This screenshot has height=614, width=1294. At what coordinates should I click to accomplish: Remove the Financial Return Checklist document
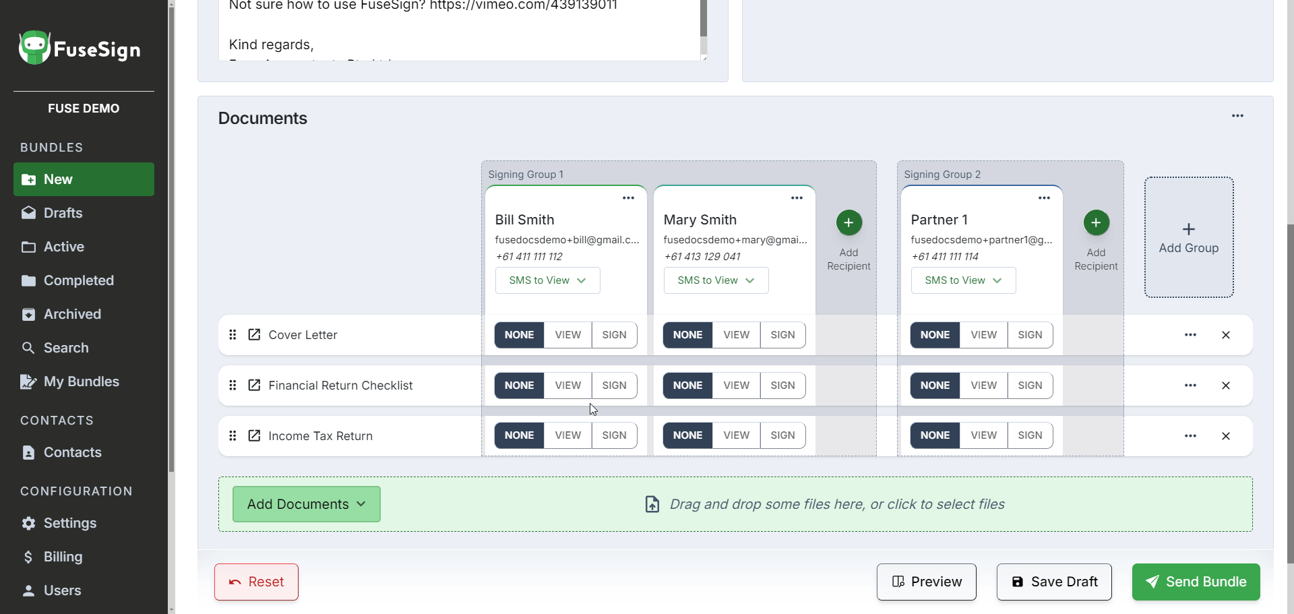pyautogui.click(x=1225, y=386)
